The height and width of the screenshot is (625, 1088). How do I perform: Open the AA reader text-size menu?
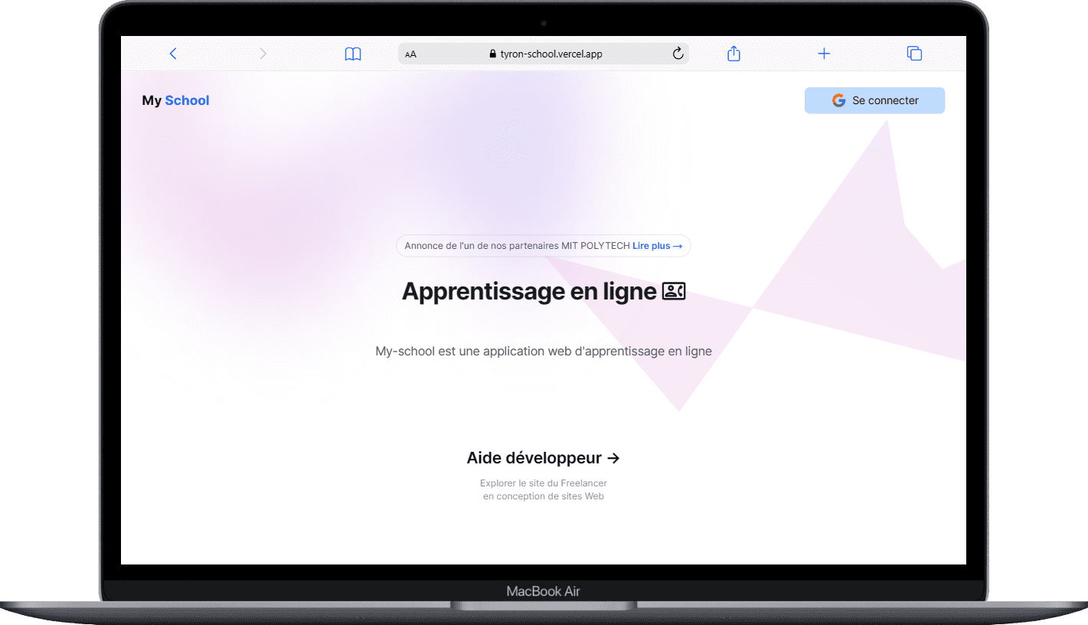pyautogui.click(x=411, y=54)
